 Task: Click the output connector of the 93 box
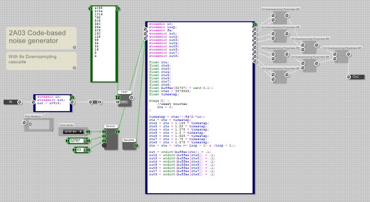(x=88, y=150)
